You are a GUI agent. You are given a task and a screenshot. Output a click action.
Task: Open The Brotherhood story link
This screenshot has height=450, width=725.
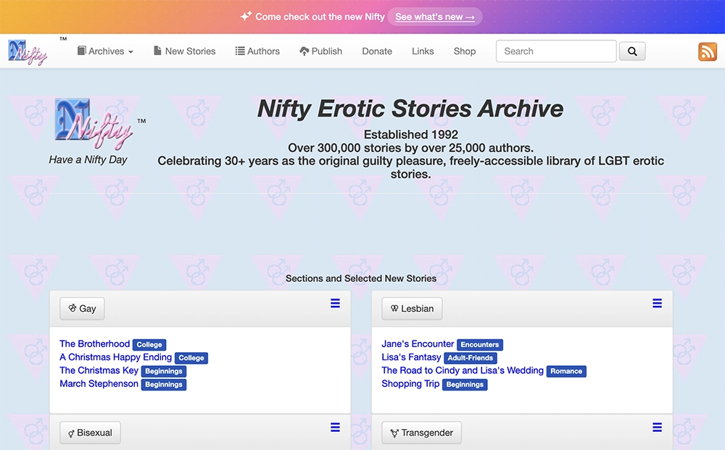[94, 343]
